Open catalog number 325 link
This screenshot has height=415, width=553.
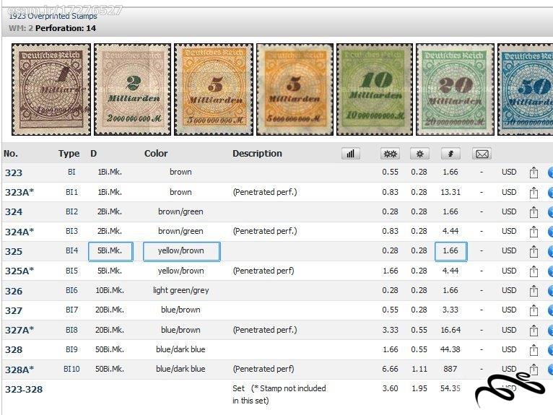click(14, 251)
